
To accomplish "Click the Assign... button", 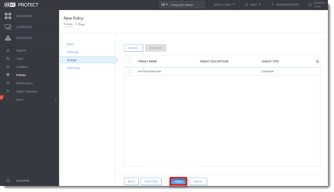I will [x=134, y=48].
